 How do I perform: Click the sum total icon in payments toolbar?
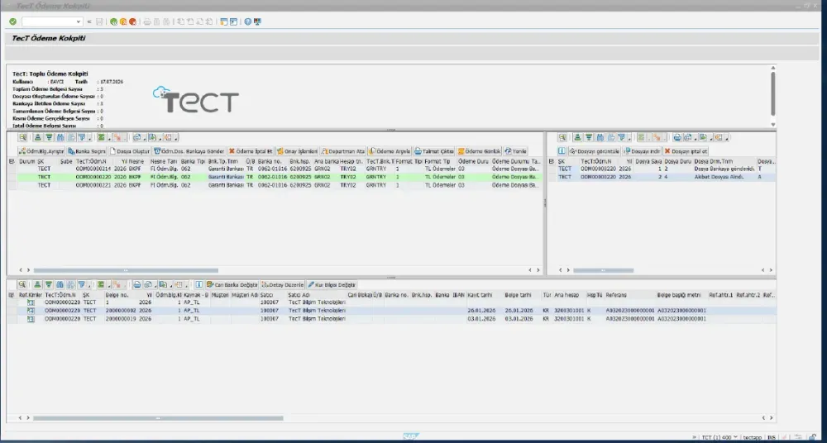click(101, 137)
